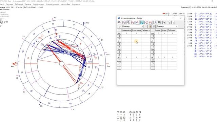Click the left table's Таблица а.. column header

pyautogui.click(x=146, y=30)
